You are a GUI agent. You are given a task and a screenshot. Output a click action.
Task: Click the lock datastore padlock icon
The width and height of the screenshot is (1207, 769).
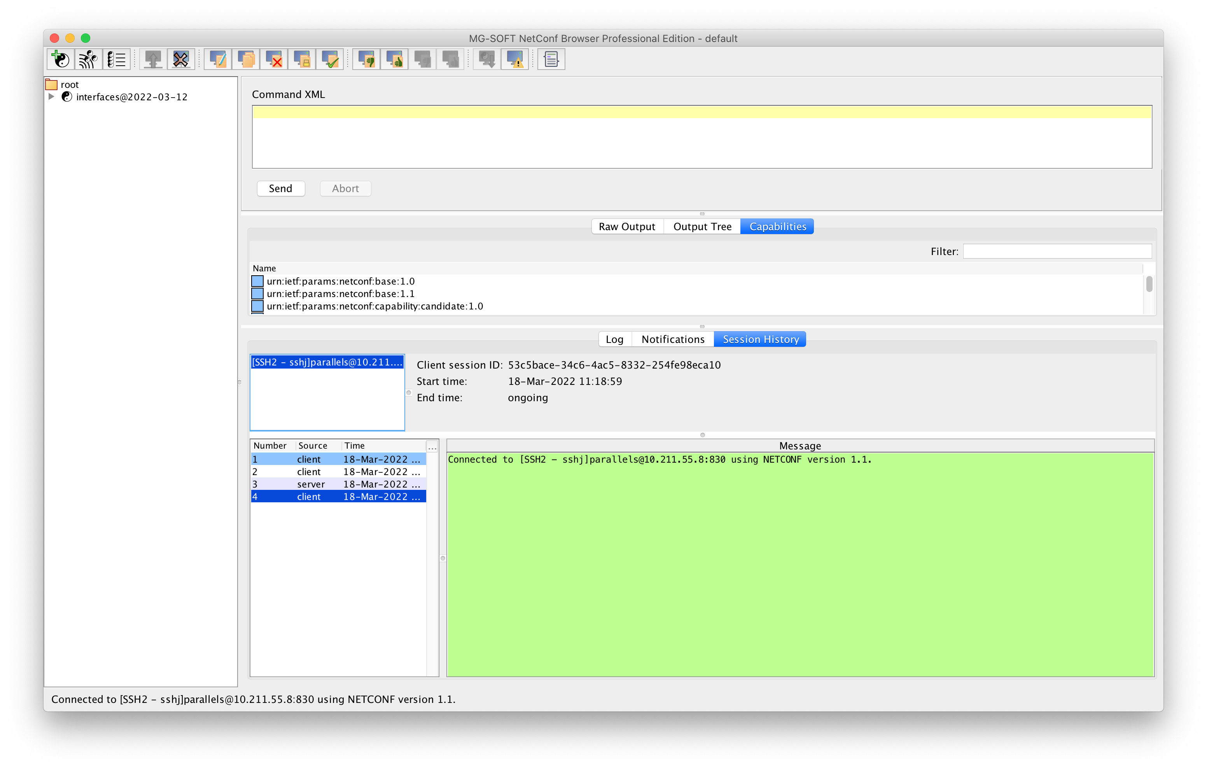pyautogui.click(x=302, y=59)
